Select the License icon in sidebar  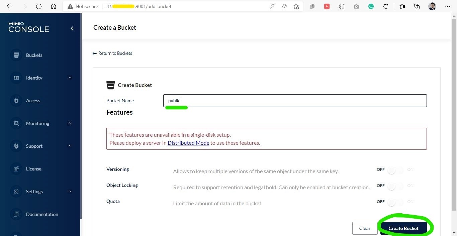point(16,168)
